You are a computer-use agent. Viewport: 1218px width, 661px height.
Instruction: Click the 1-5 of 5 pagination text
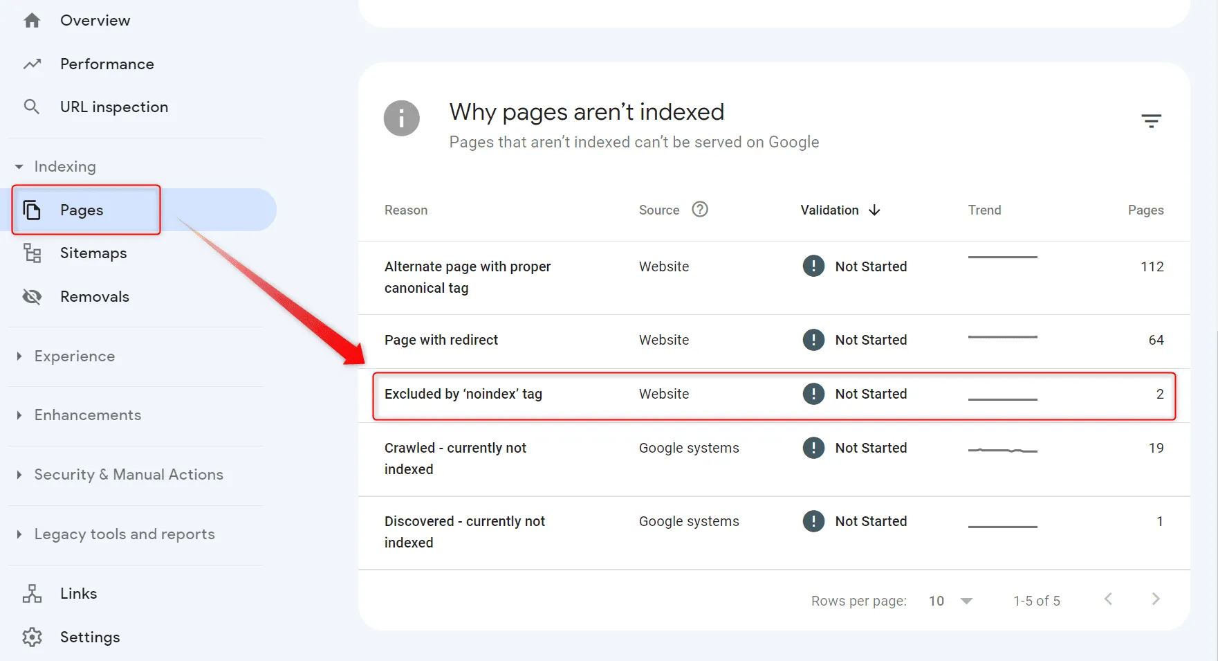tap(1036, 601)
